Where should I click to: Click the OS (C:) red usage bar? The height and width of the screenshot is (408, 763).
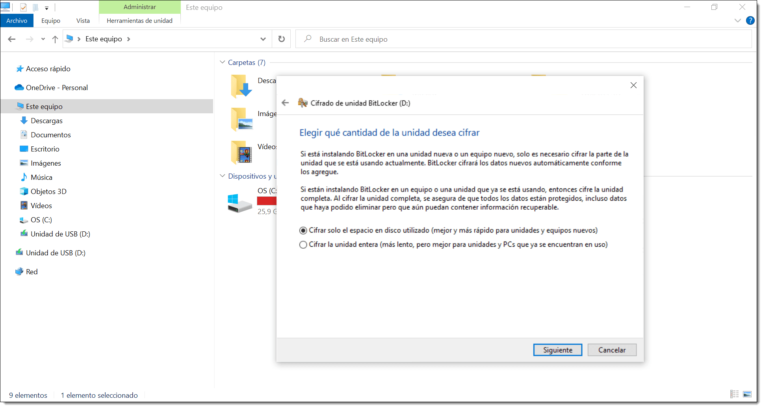[267, 201]
